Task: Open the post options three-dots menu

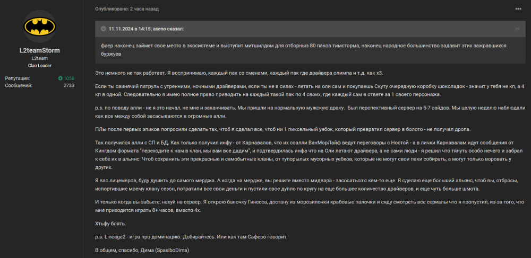Action: [518, 9]
